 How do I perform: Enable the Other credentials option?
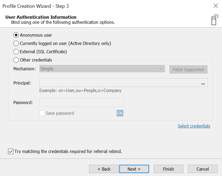(16, 60)
